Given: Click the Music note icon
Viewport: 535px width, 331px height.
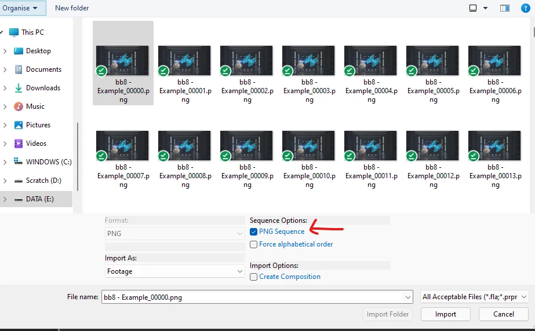Looking at the screenshot, I should point(19,106).
